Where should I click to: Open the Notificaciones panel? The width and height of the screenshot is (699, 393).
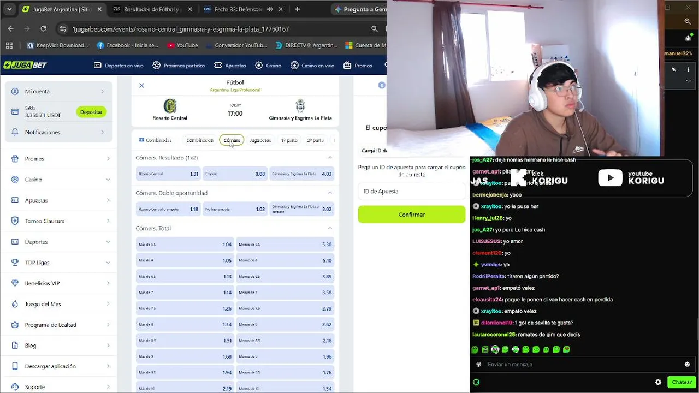point(58,132)
